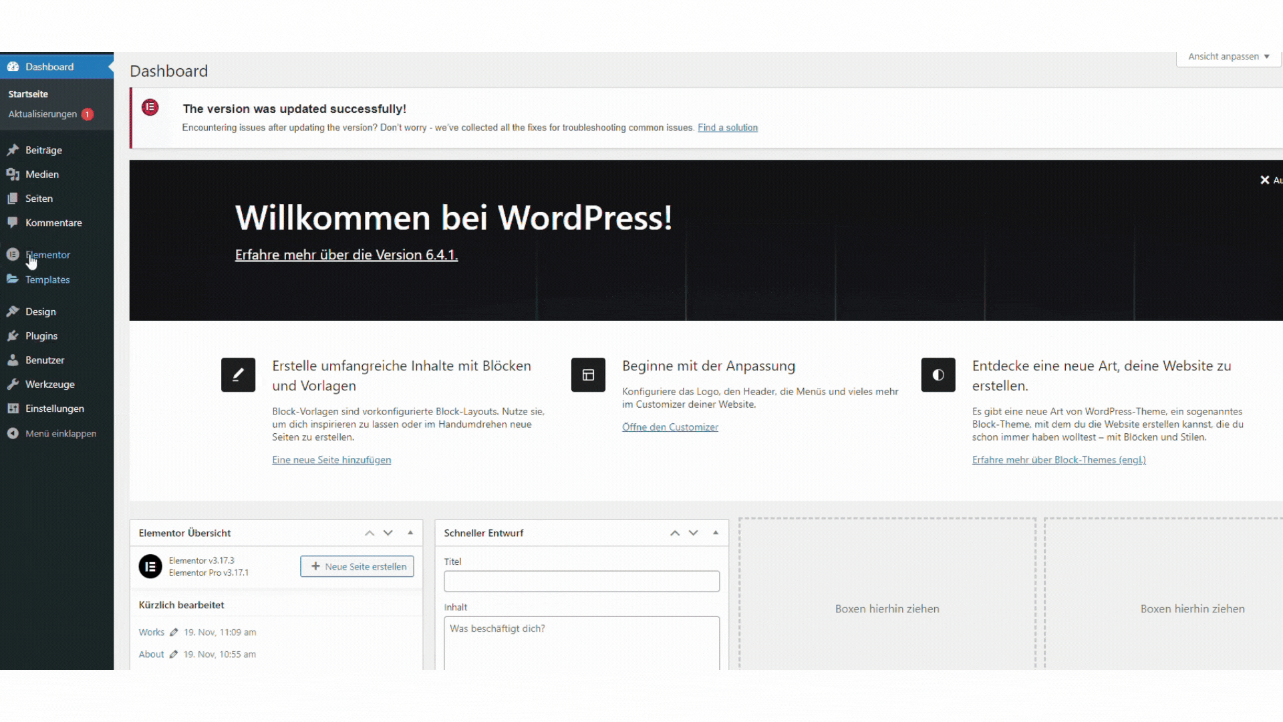Click the Neue Seite erstellen button

(x=357, y=566)
